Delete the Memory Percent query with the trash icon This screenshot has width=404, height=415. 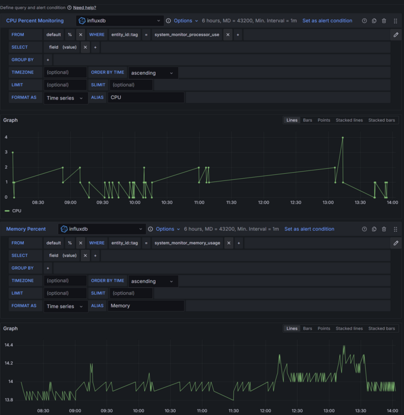[x=384, y=229]
